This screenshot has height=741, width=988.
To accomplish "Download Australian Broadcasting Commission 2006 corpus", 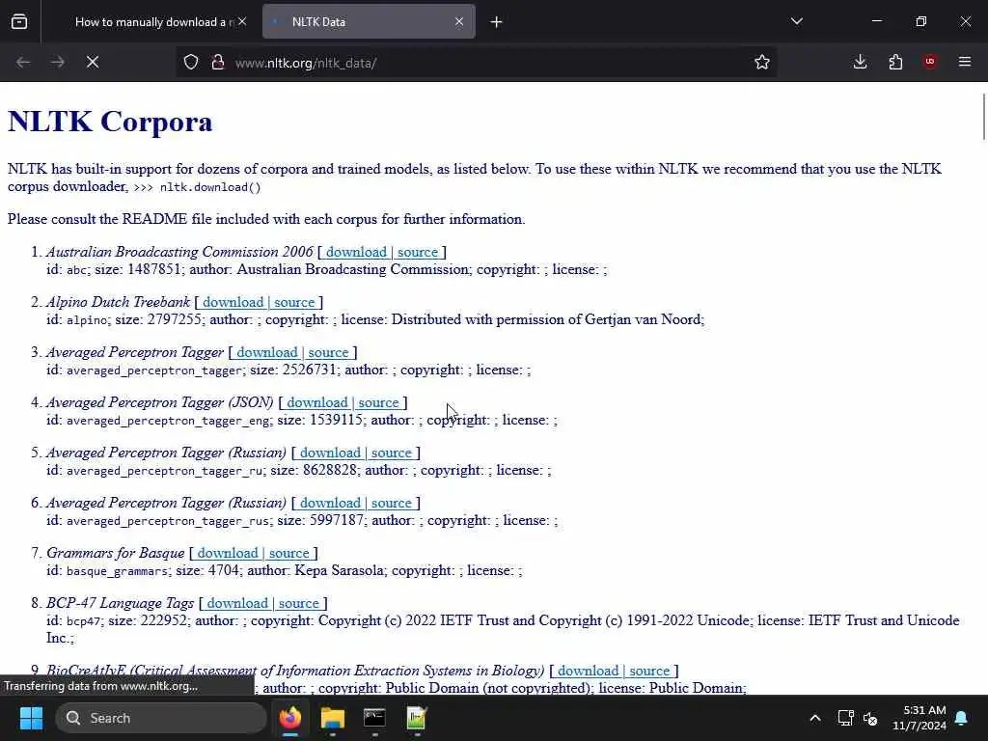I will pos(356,252).
